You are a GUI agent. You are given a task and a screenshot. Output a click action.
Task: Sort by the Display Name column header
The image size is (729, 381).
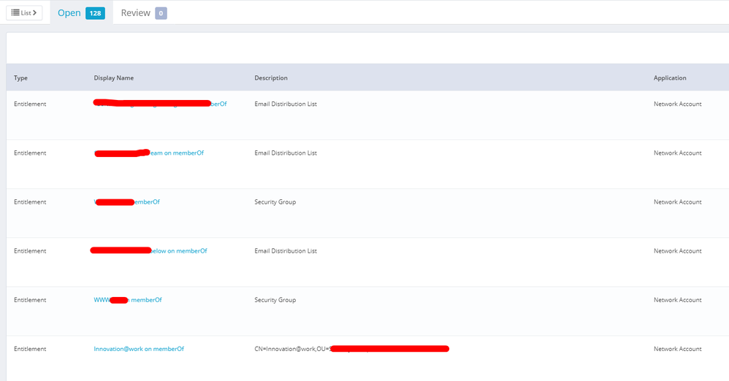114,78
